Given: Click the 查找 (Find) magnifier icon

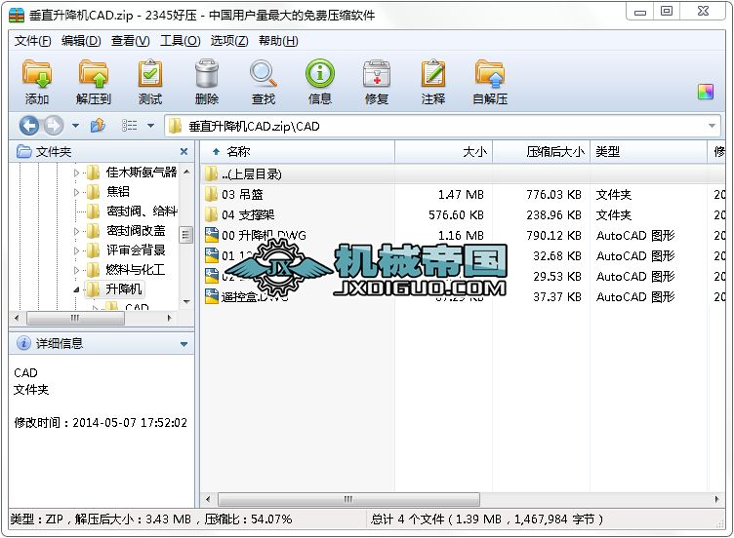Looking at the screenshot, I should tap(264, 74).
